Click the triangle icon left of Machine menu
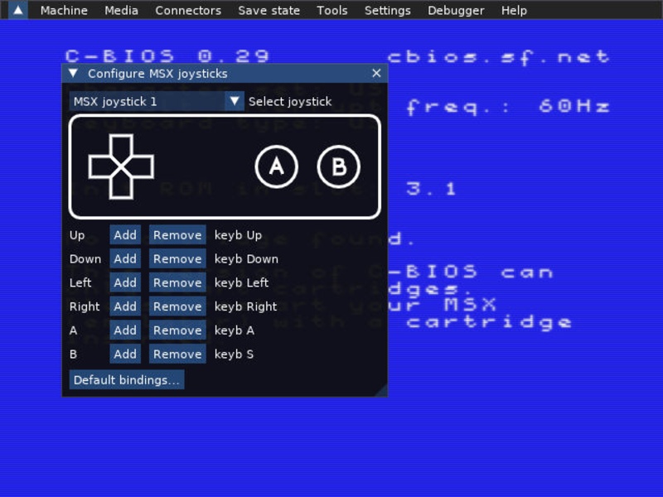 18,10
